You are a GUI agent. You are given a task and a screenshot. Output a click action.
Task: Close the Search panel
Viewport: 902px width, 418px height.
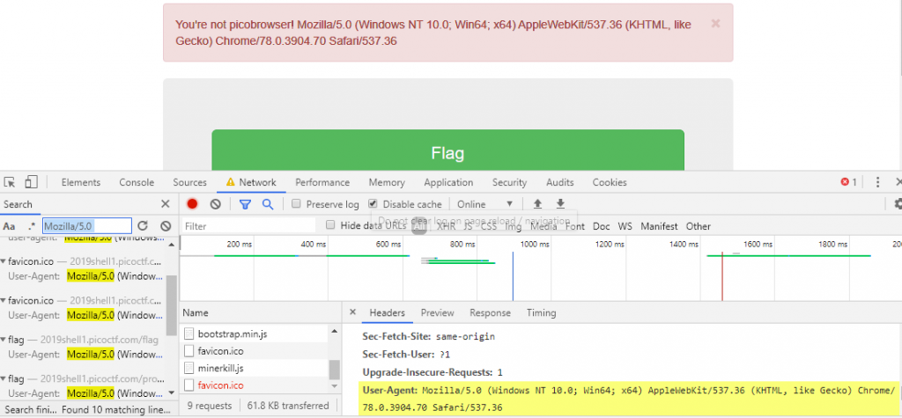coord(165,204)
